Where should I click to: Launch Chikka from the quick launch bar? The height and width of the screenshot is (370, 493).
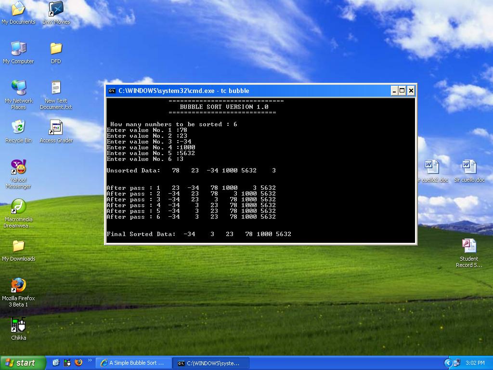67,363
